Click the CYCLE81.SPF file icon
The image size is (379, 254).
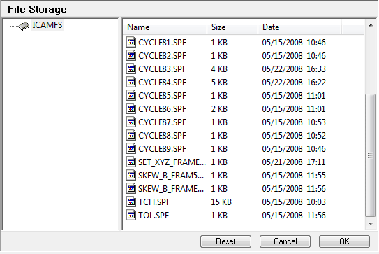pos(131,43)
